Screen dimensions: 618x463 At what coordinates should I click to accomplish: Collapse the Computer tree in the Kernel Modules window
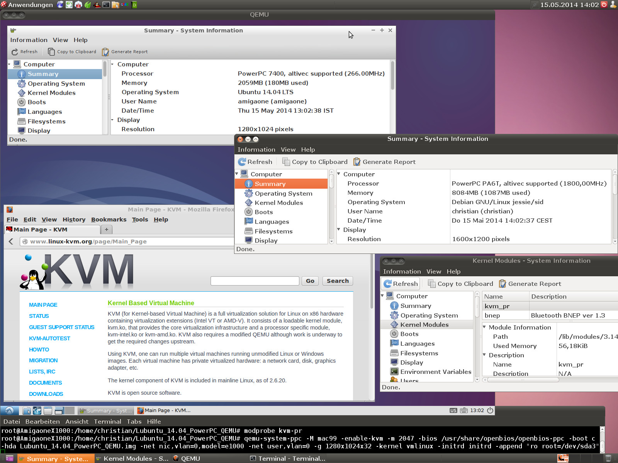[x=382, y=296]
